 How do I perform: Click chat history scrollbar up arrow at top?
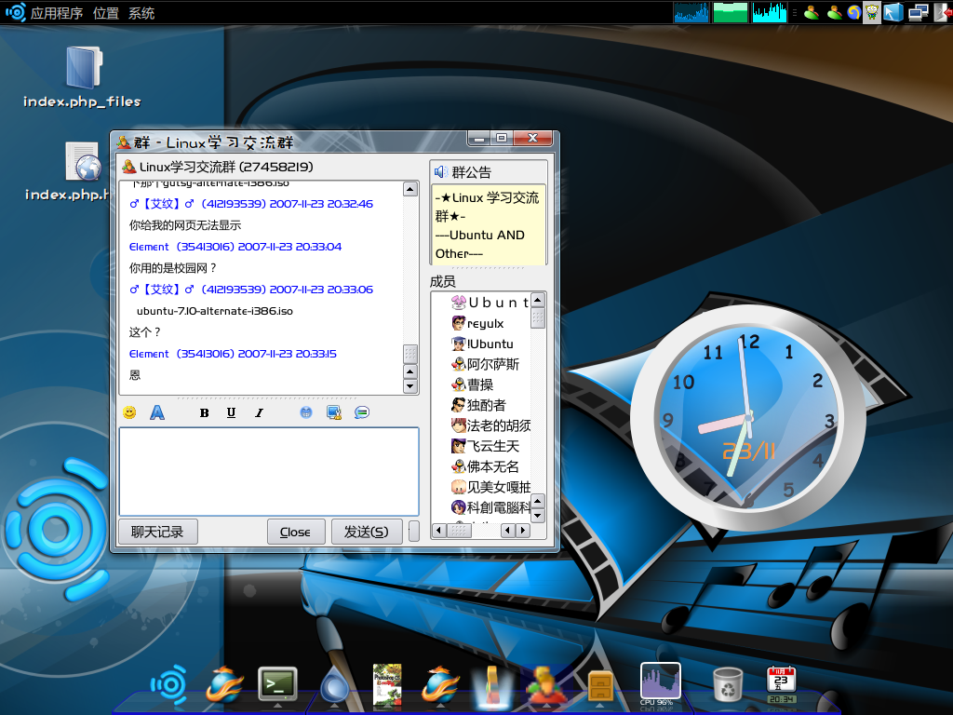click(x=410, y=189)
